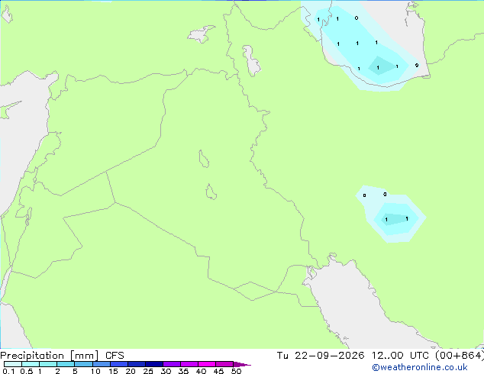This screenshot has height=374, width=484.
Task: Click the legend label '0.5'
Action: (27, 371)
